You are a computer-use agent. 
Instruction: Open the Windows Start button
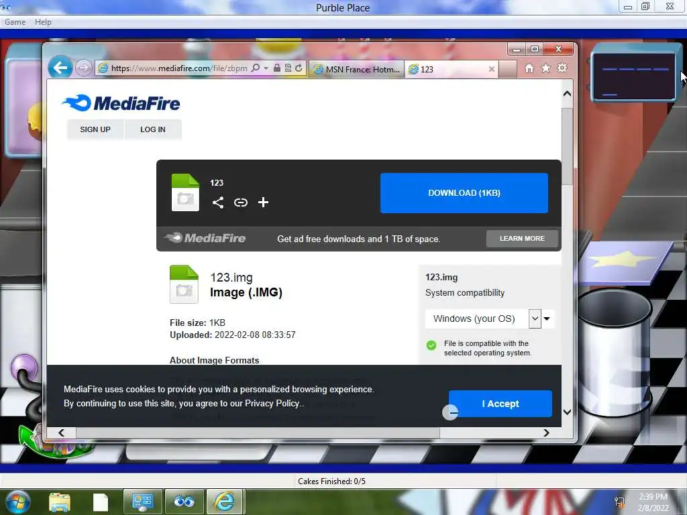tap(18, 502)
